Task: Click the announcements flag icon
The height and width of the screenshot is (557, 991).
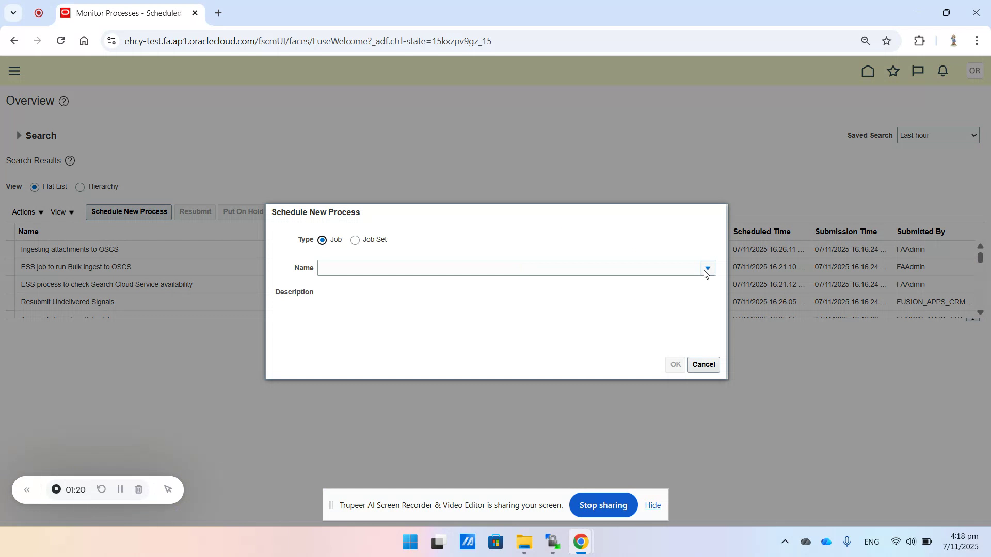Action: tap(917, 71)
